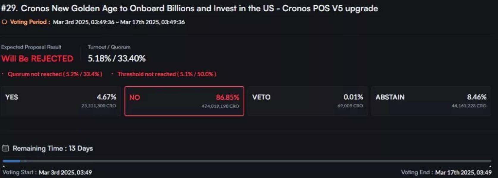Click the Voting Period date range text
Image resolution: width=498 pixels, height=178 pixels.
click(x=119, y=22)
